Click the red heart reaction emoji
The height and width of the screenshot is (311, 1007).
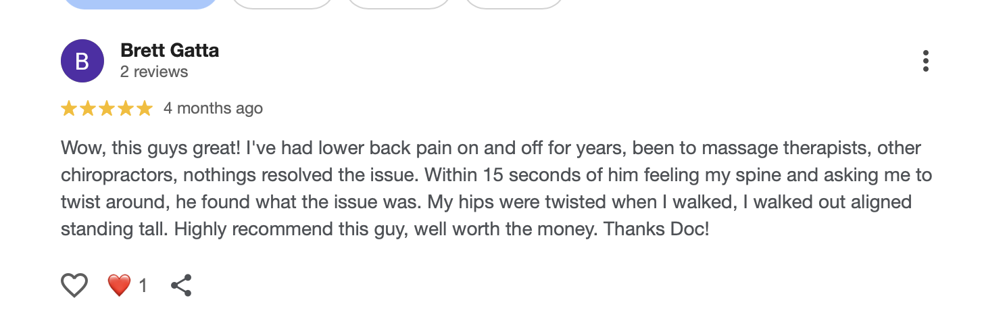pyautogui.click(x=119, y=285)
